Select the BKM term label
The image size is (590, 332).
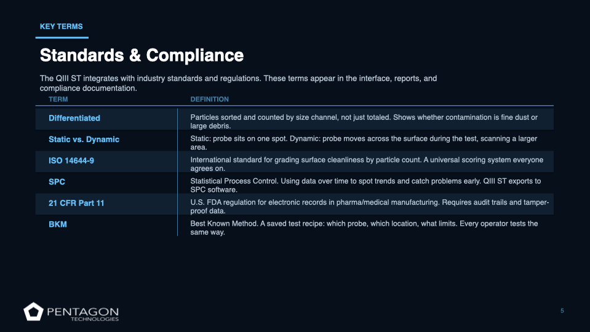point(58,224)
